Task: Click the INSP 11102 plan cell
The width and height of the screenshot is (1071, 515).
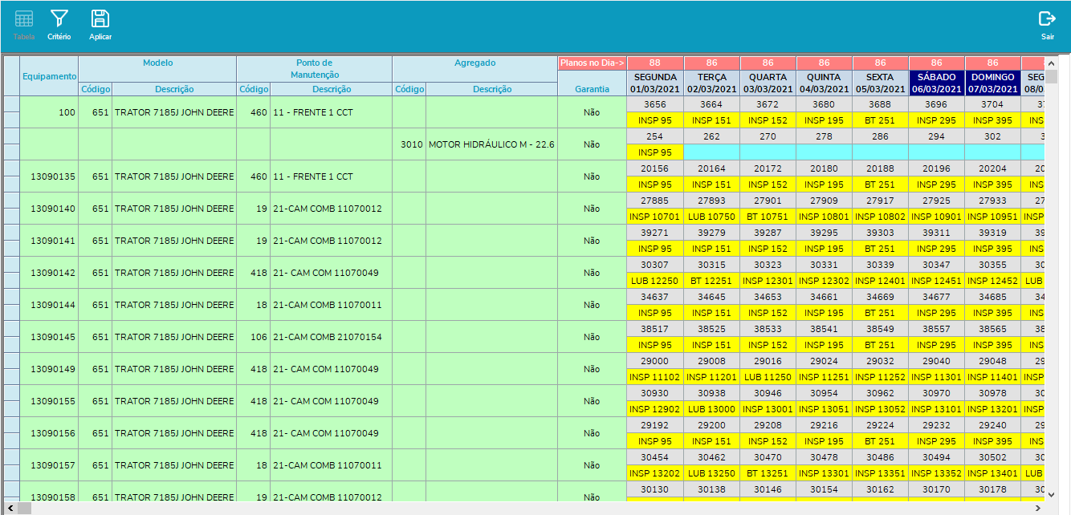Action: pyautogui.click(x=655, y=377)
